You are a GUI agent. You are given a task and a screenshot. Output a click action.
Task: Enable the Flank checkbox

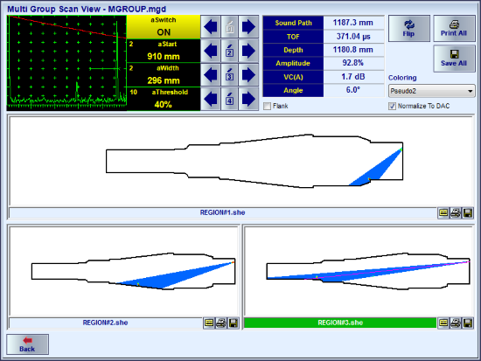pos(268,106)
